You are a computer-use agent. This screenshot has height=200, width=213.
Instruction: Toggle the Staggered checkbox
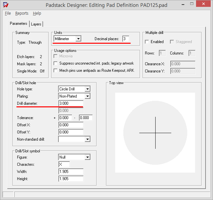click(172, 42)
